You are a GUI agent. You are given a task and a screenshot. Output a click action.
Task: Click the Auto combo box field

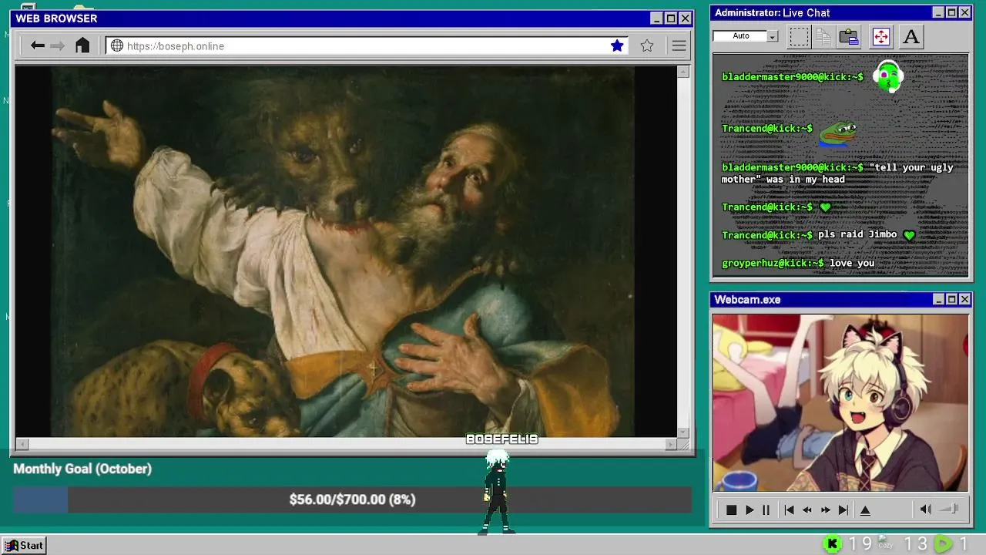click(x=745, y=36)
